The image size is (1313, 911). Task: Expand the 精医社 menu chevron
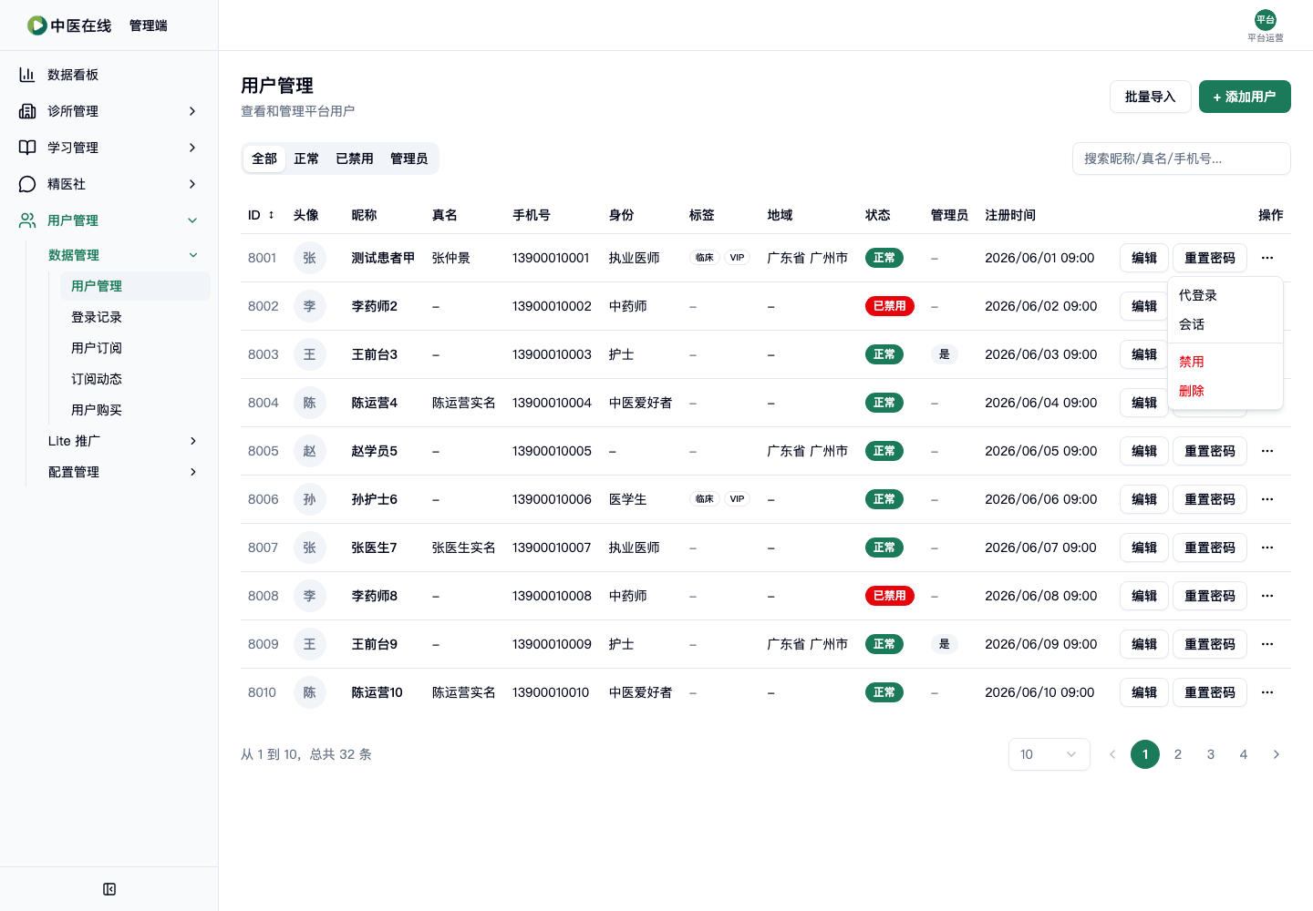(192, 184)
